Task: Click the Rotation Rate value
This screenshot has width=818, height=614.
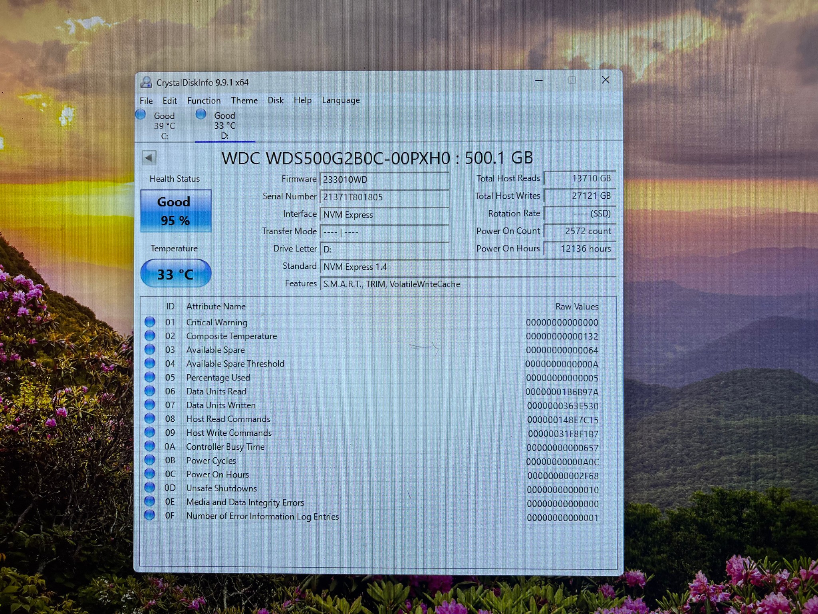Action: [x=580, y=213]
